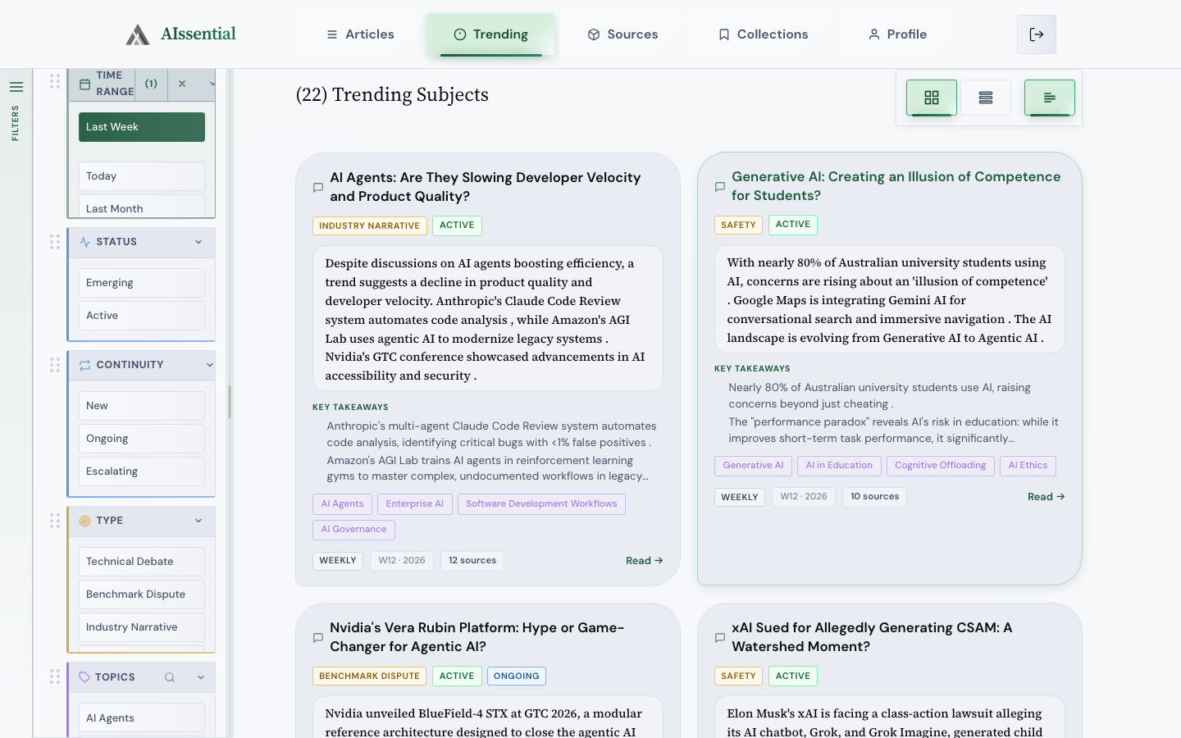Click the Topics tag icon
This screenshot has height=738, width=1181.
pos(84,677)
